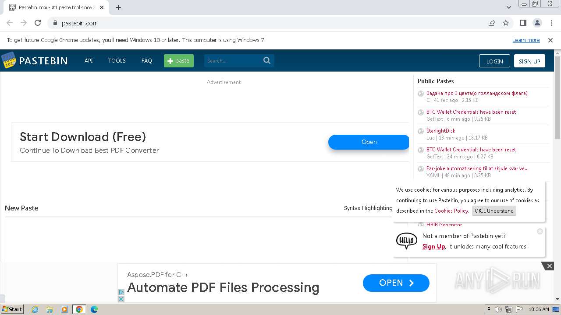Bookmark this tab with star icon

coord(506,23)
